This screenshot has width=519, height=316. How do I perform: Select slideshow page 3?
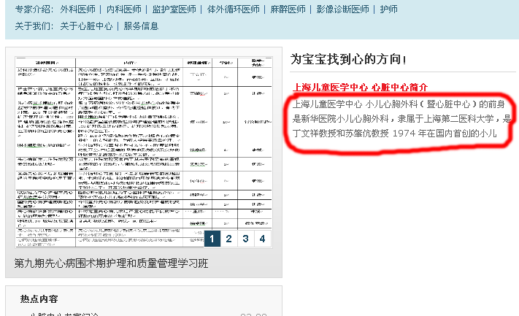coord(245,239)
